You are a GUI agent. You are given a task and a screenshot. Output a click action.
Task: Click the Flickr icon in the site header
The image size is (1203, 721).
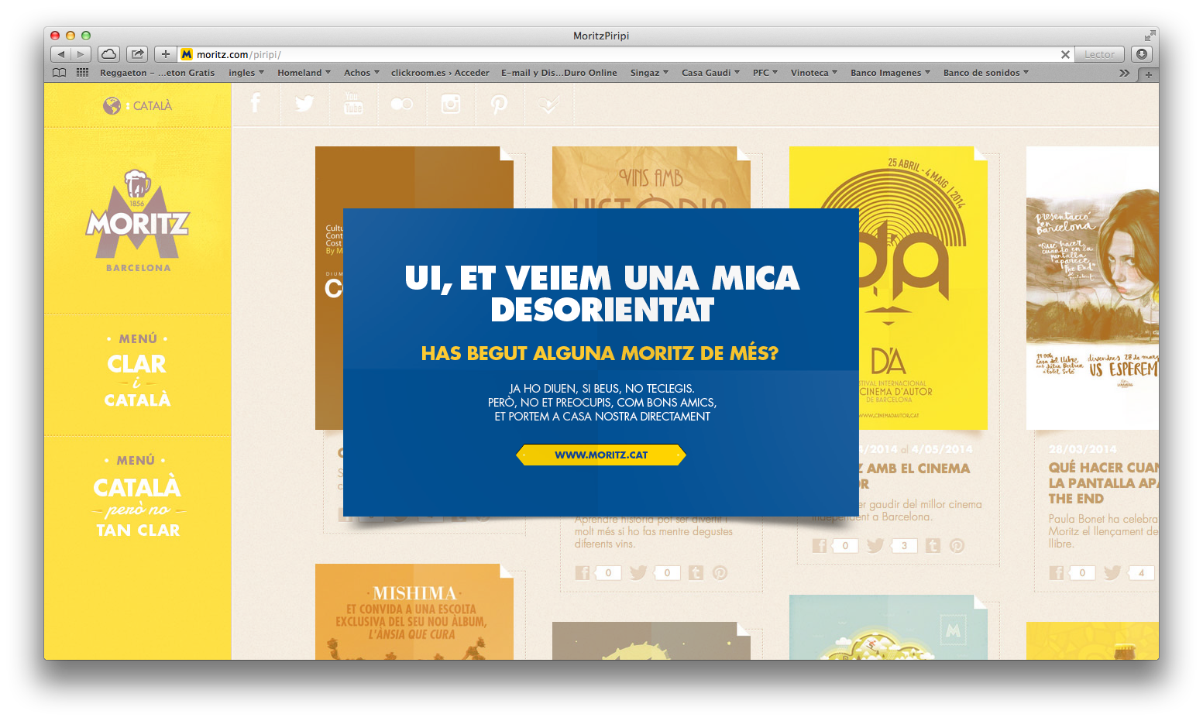tap(401, 104)
